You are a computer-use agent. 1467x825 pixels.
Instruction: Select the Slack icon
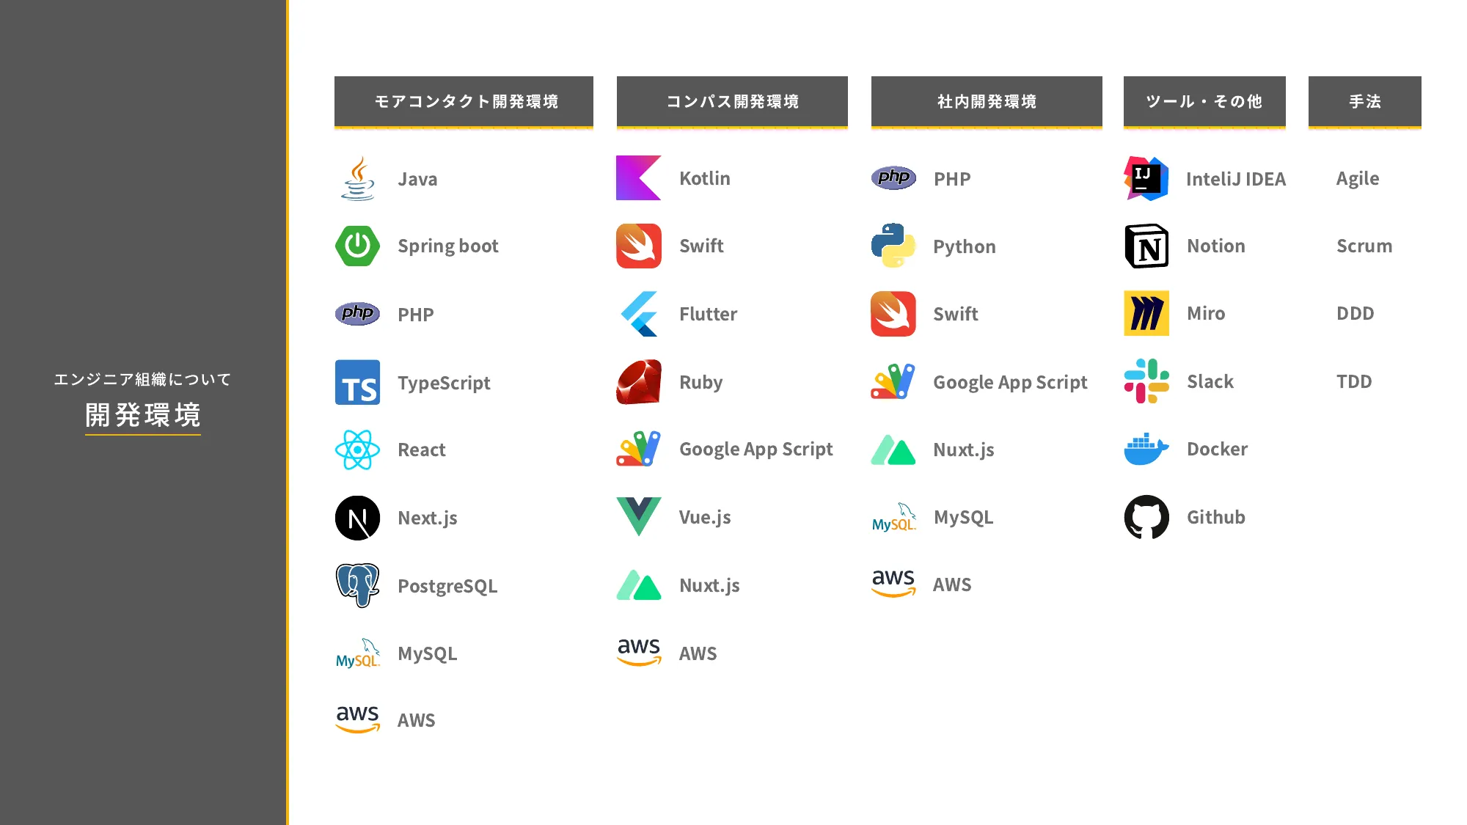[x=1146, y=382]
